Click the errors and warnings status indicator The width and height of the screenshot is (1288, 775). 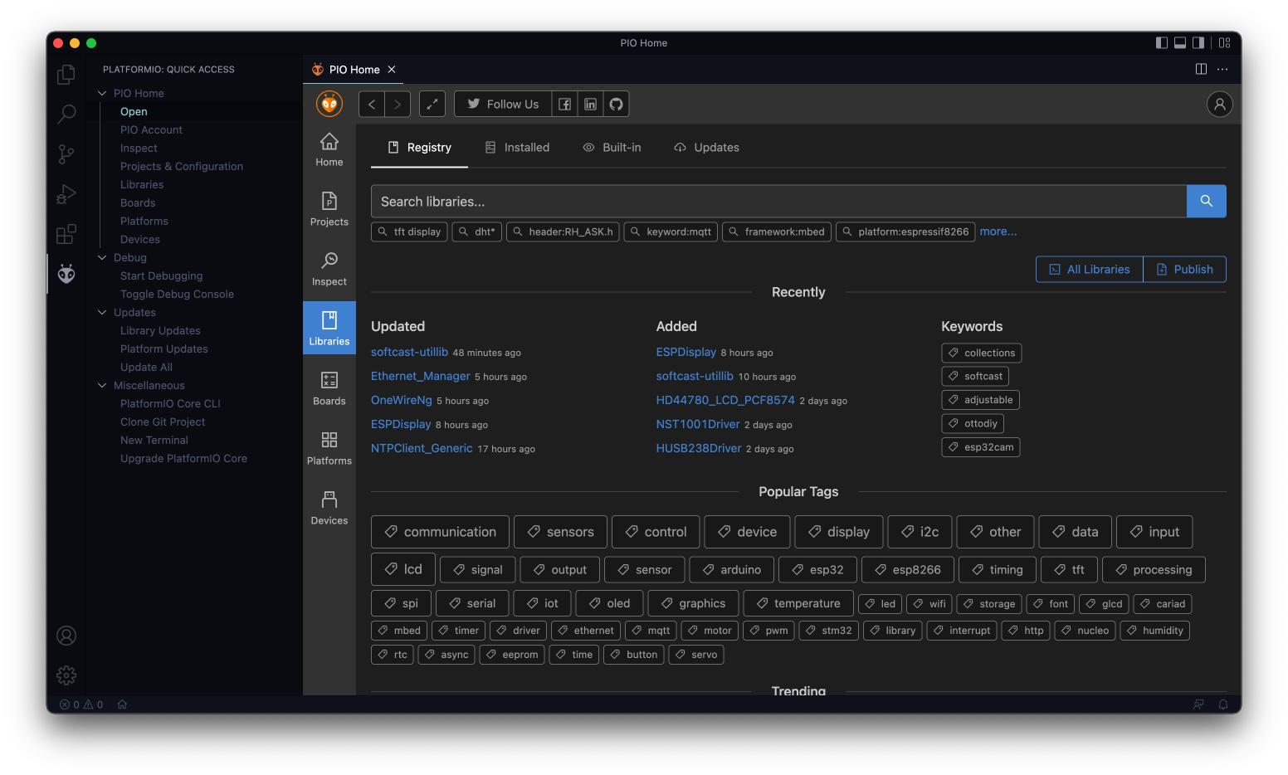point(81,704)
